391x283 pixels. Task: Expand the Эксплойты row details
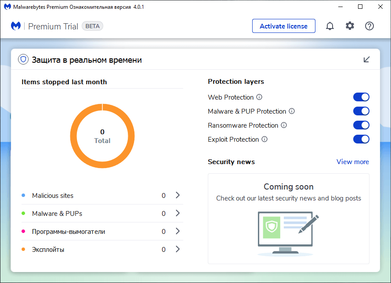pyautogui.click(x=177, y=249)
